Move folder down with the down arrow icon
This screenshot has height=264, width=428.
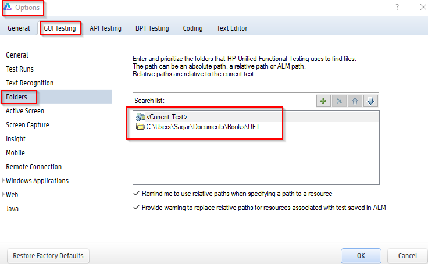371,101
